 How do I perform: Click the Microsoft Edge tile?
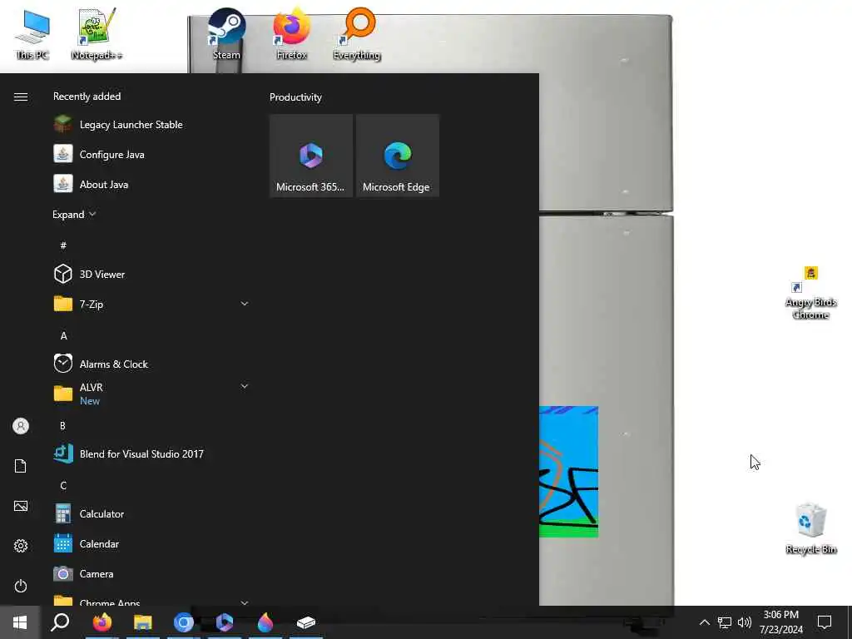397,156
